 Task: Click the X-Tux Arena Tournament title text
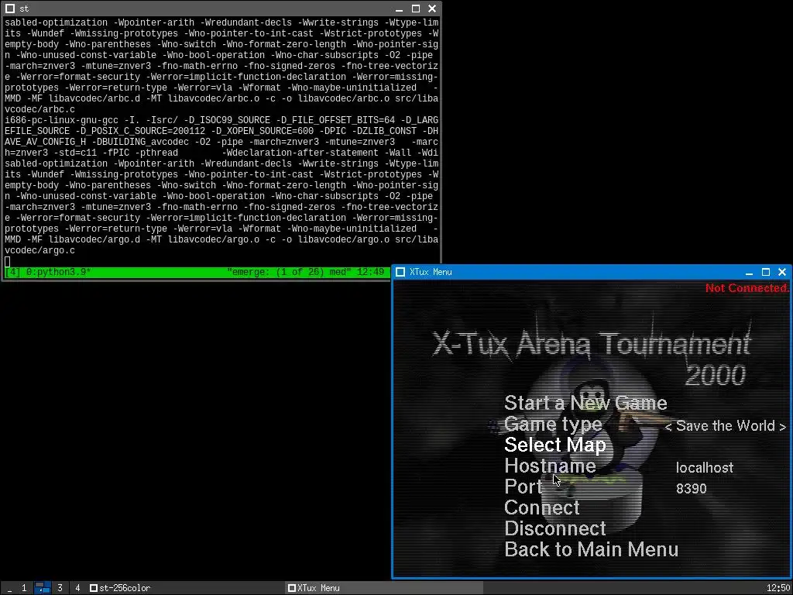click(592, 344)
